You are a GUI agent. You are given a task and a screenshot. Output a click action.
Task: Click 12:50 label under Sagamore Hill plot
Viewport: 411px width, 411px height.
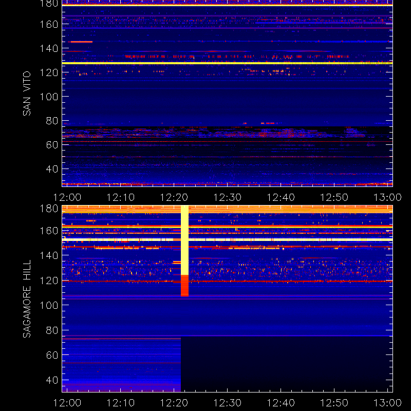(334, 403)
